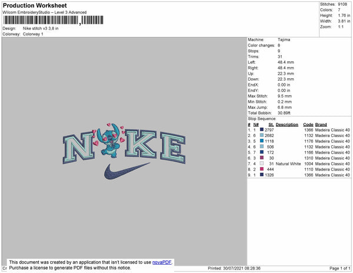
Task: Click the Brand column header
Action: click(x=321, y=125)
